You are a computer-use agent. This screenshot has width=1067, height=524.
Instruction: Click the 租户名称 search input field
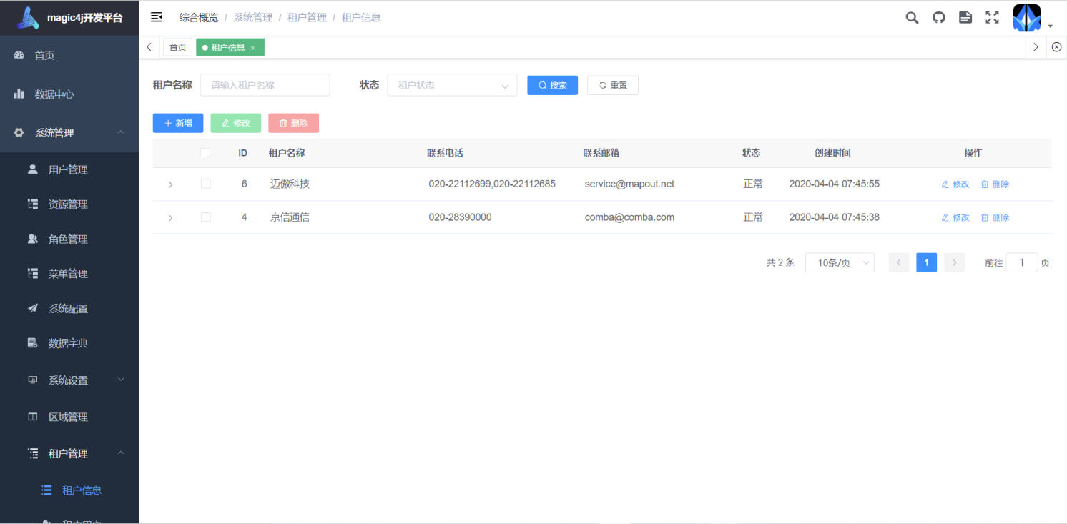[265, 84]
